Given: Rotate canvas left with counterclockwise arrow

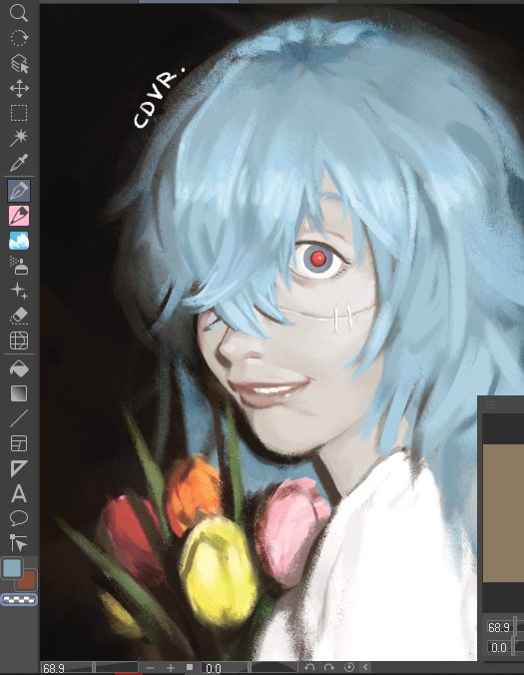Looking at the screenshot, I should (x=309, y=667).
